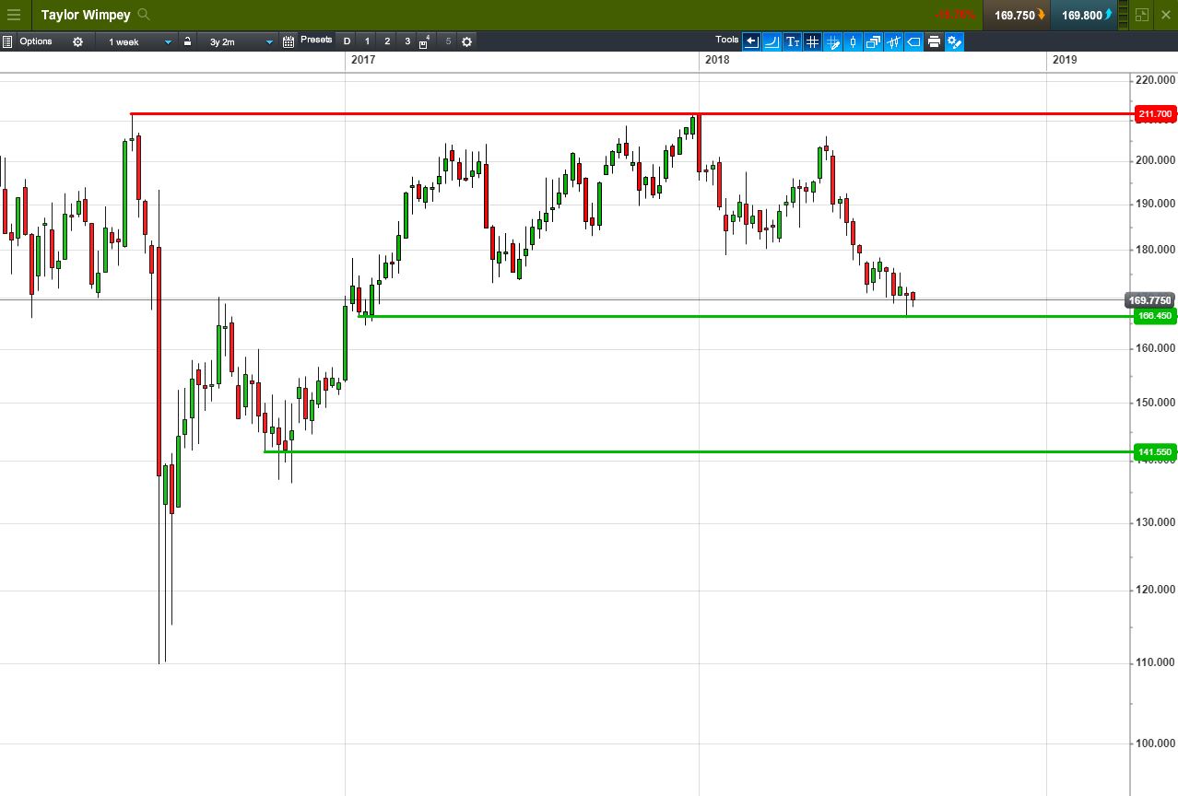The image size is (1178, 796).
Task: Toggle the grid lines tool
Action: click(812, 41)
